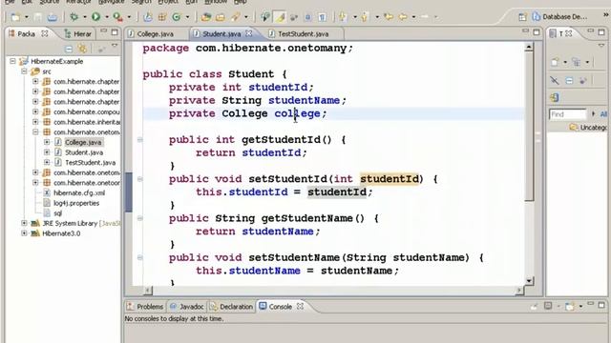611x343 pixels.
Task: Close the Student.java editor tab
Action: (248, 34)
